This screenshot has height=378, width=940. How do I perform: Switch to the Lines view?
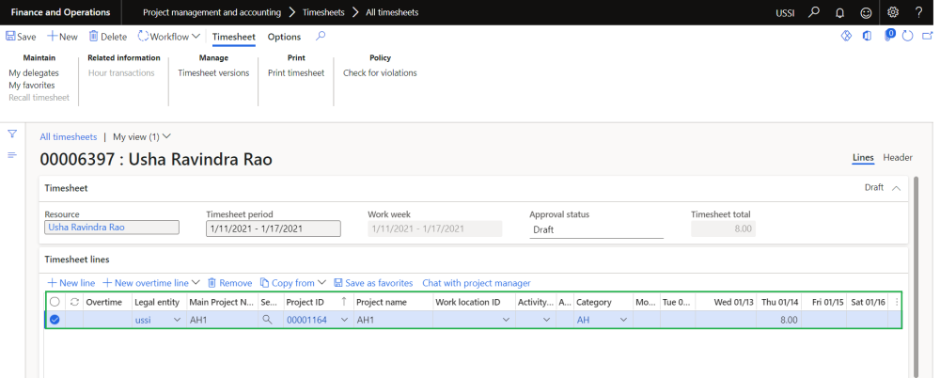pos(863,157)
